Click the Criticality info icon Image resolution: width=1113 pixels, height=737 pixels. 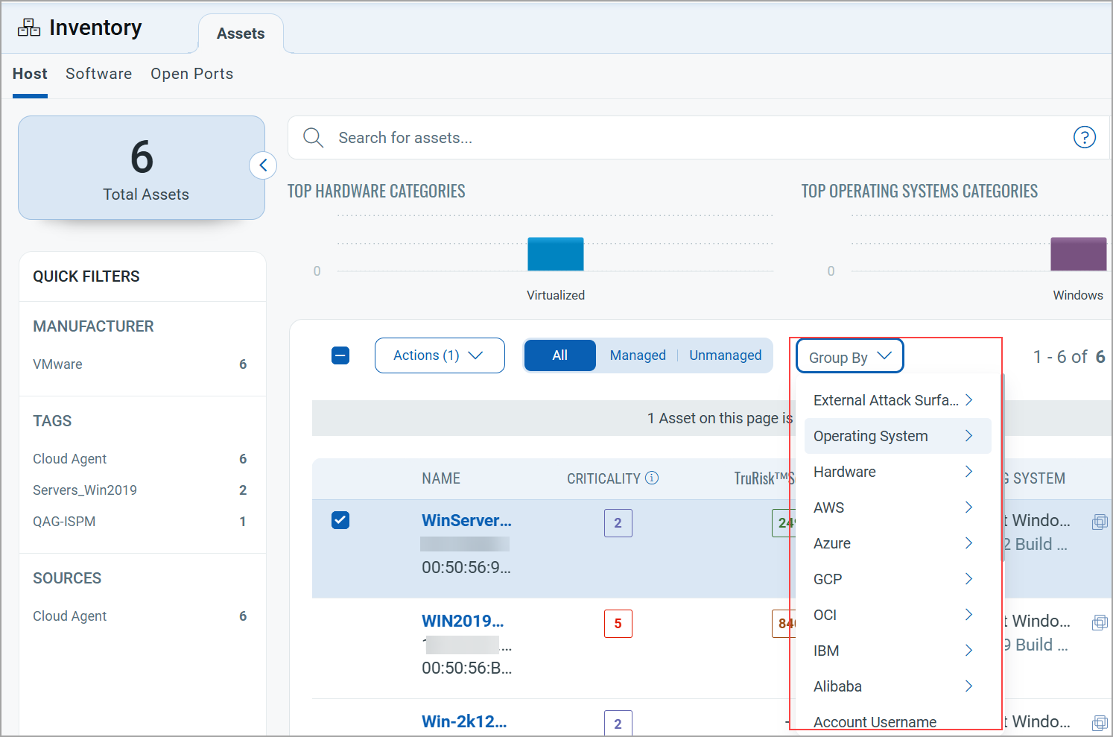652,478
